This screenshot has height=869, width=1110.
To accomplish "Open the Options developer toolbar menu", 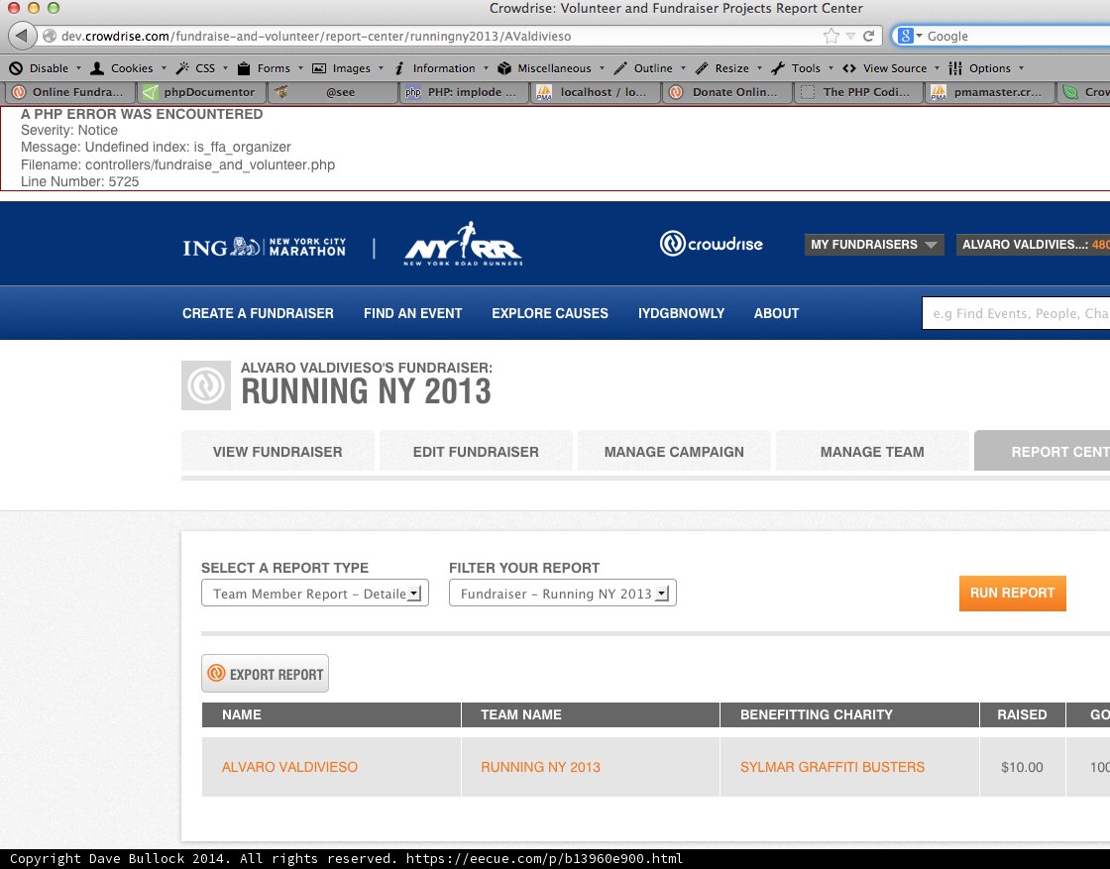I will (986, 68).
